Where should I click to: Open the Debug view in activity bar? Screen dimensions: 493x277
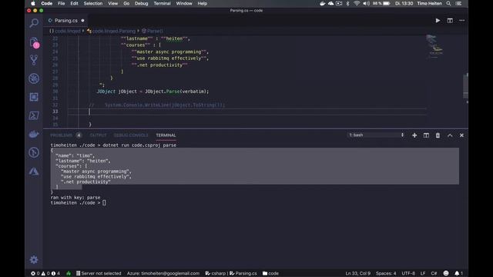[34, 78]
